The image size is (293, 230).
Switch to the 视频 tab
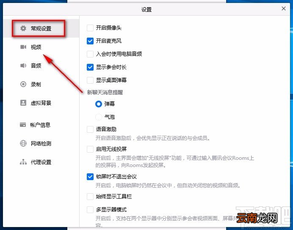tap(41, 47)
